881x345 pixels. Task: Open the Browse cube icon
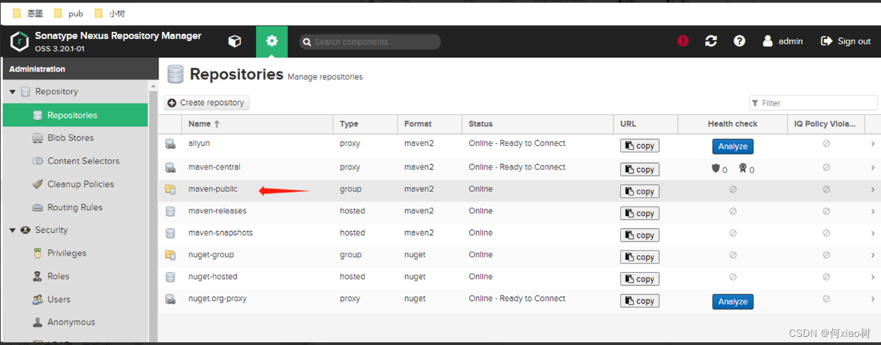click(235, 41)
